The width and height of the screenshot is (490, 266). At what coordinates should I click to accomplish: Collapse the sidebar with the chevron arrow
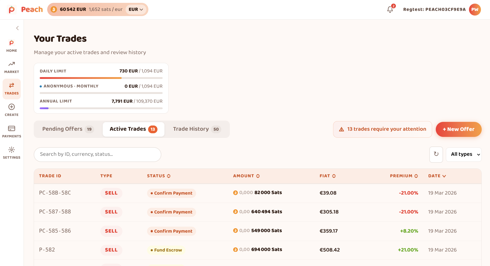[17, 28]
